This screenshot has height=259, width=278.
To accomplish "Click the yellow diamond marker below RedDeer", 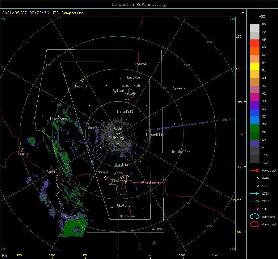I will (127, 100).
